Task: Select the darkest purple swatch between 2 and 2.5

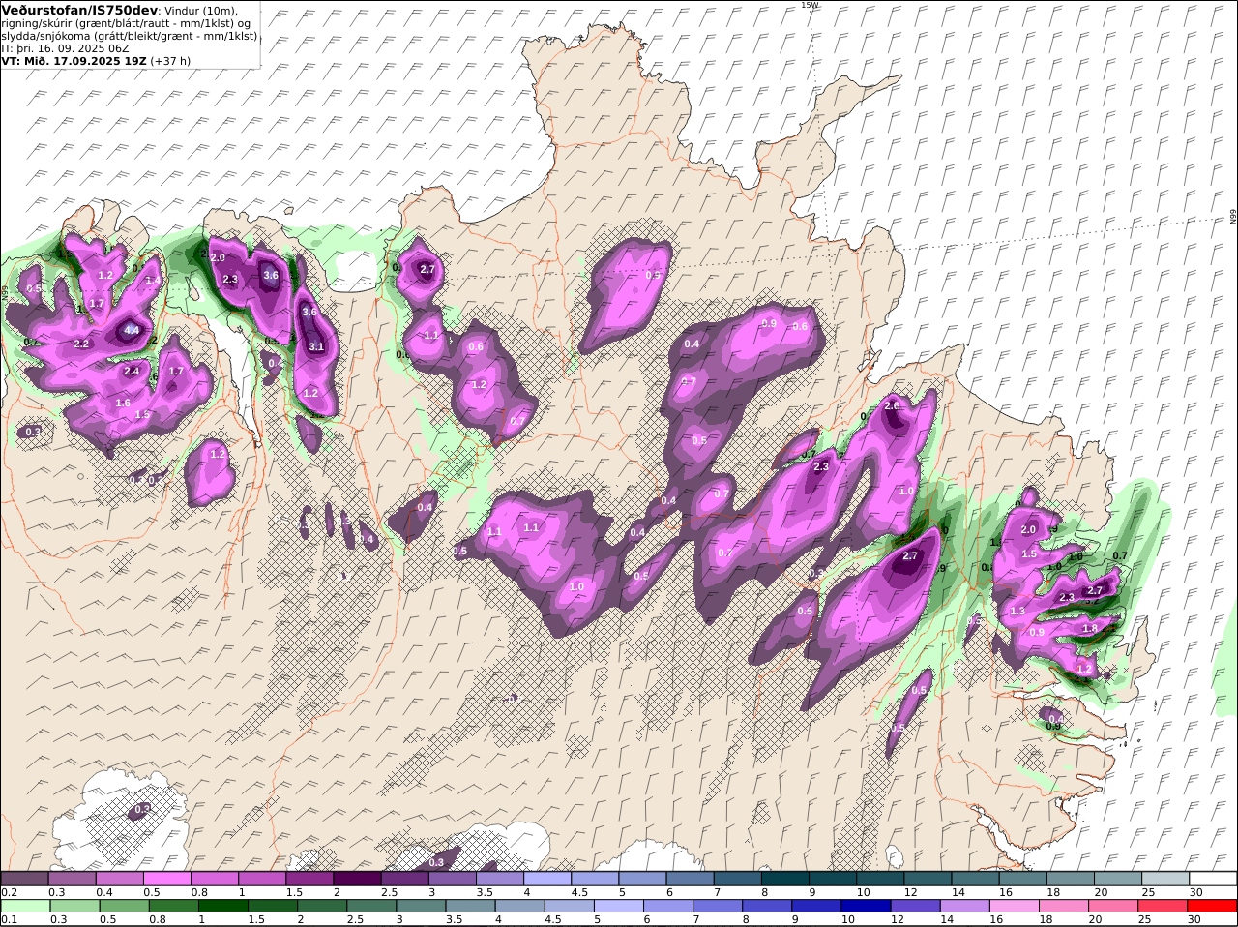Action: click(357, 879)
